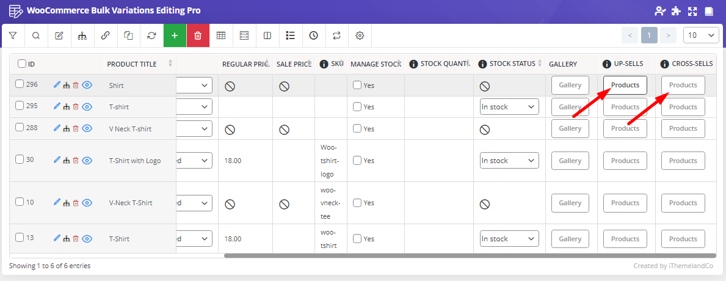The height and width of the screenshot is (281, 726).
Task: Click the puzzle piece plugin icon
Action: pyautogui.click(x=676, y=11)
